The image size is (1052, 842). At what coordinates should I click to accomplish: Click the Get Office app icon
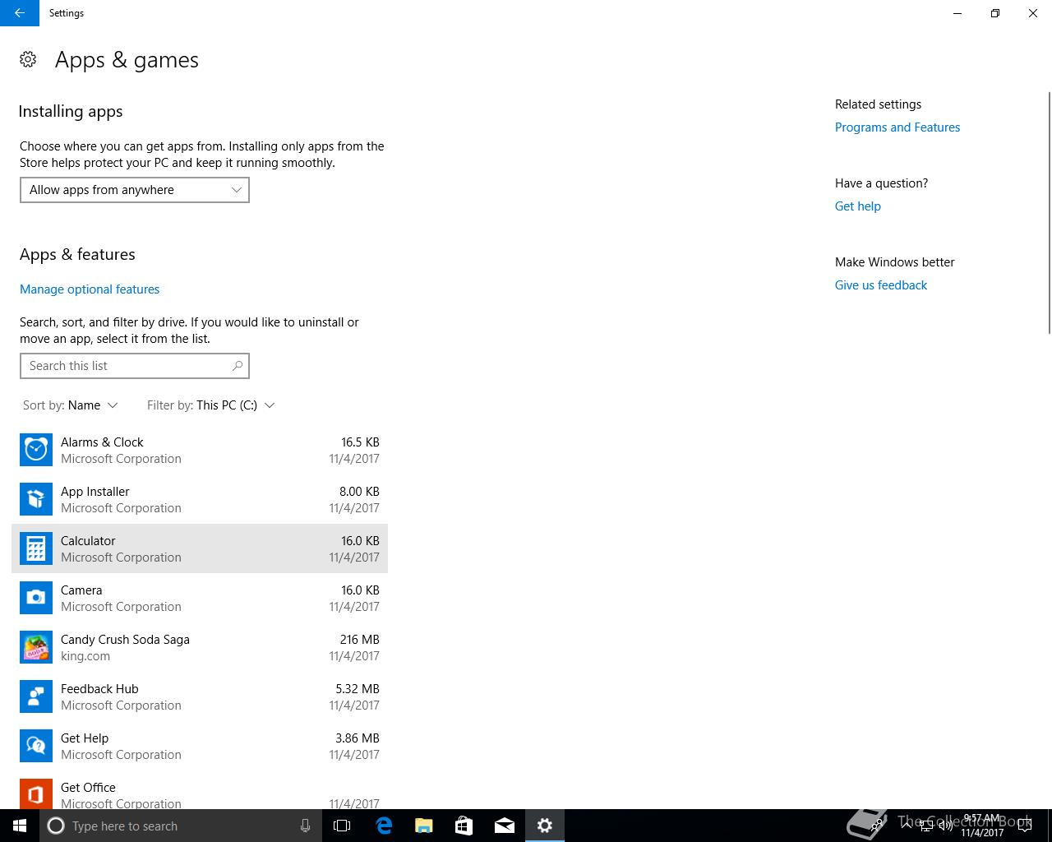coord(36,793)
